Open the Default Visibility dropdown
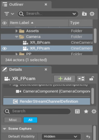 [61, 136]
